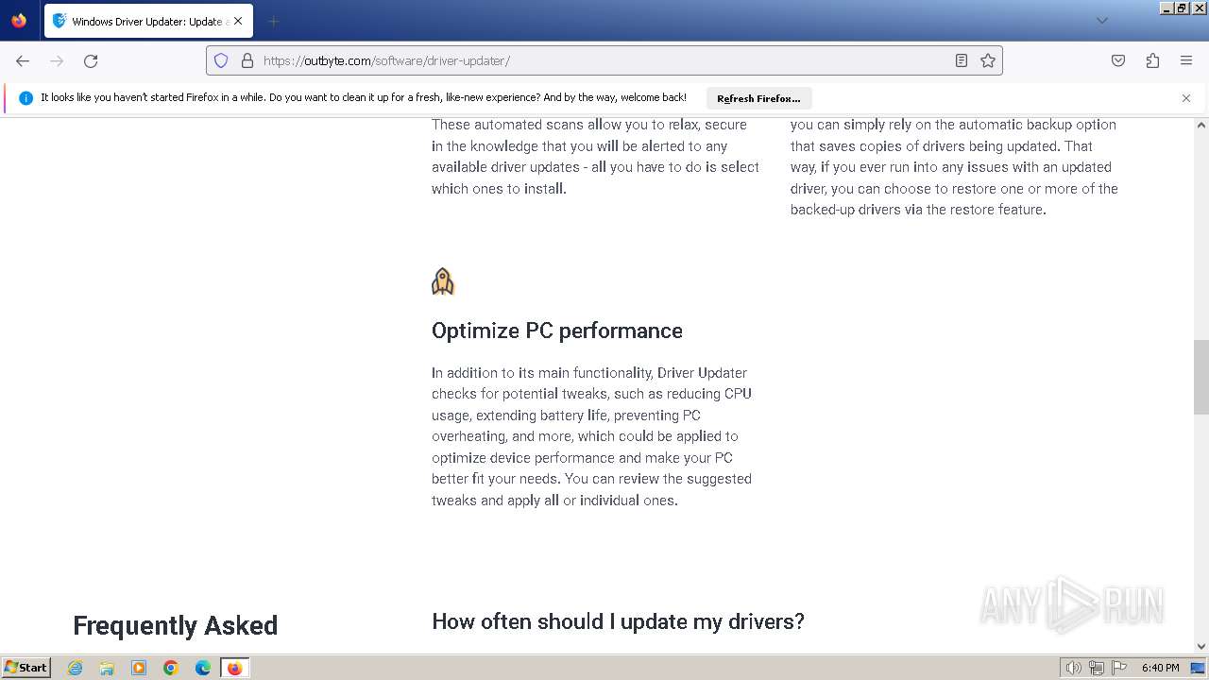The image size is (1209, 680).
Task: Open the tracking protection shield icon
Action: pyautogui.click(x=221, y=60)
